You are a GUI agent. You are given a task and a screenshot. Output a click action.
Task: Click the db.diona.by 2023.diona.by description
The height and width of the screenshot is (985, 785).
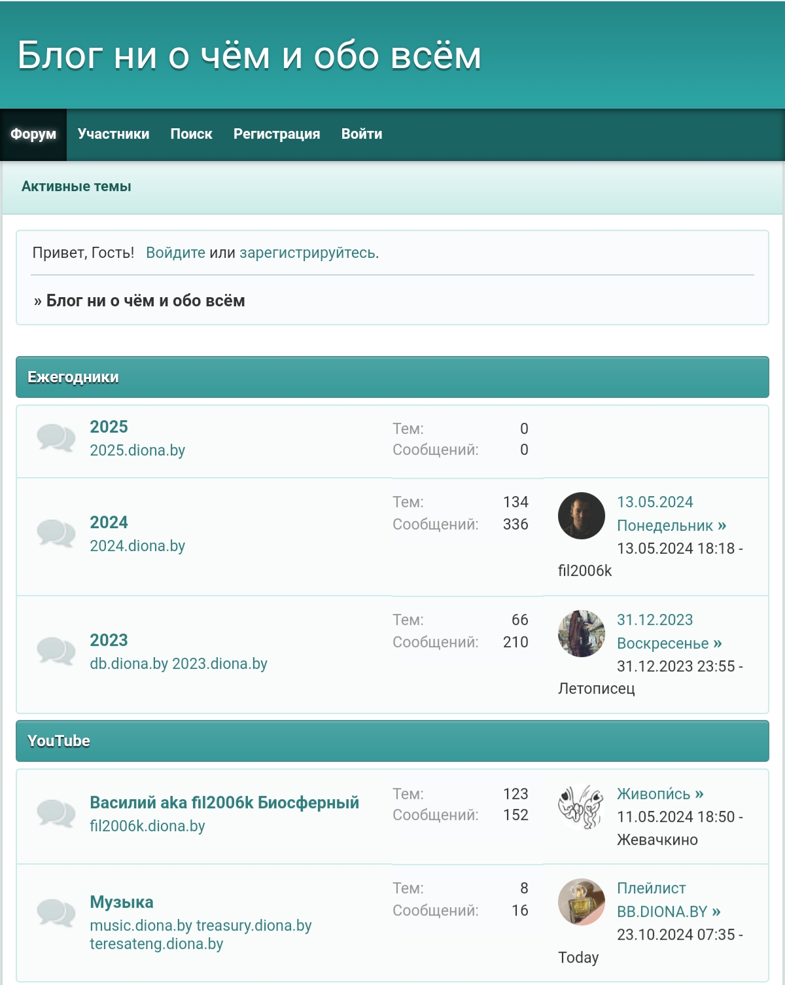tap(179, 664)
